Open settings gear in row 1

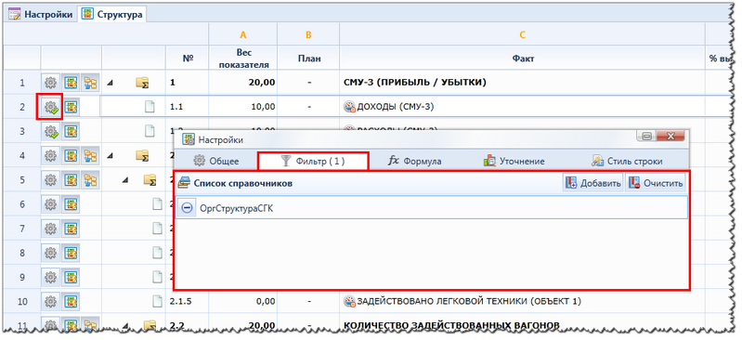point(51,83)
